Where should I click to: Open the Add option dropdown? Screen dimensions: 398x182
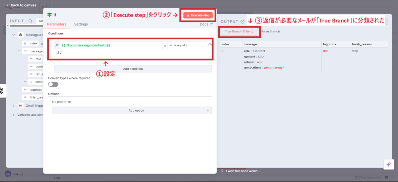pyautogui.click(x=132, y=111)
